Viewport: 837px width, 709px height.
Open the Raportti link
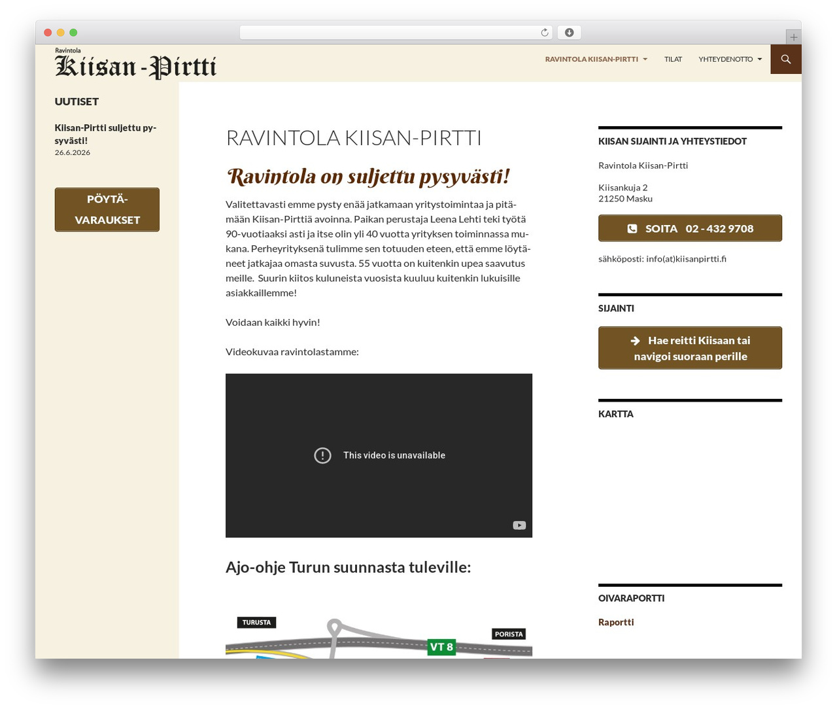[x=616, y=622]
